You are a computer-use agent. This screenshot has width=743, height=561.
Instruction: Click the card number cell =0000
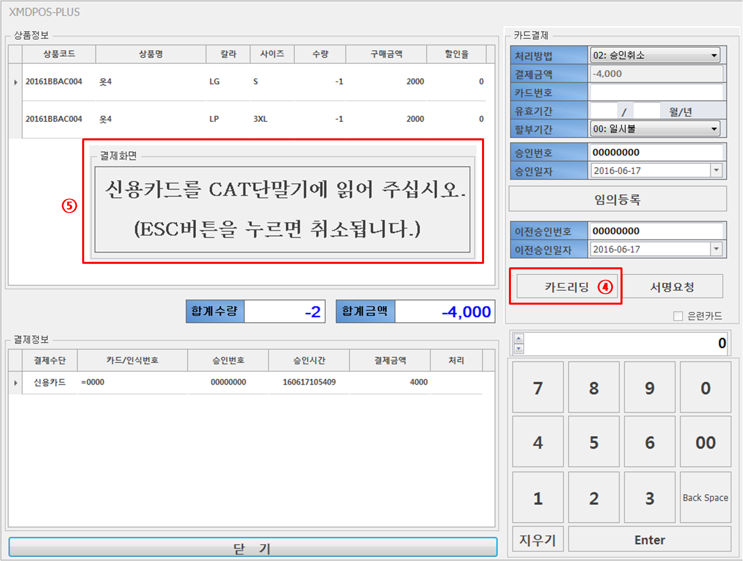coord(132,382)
